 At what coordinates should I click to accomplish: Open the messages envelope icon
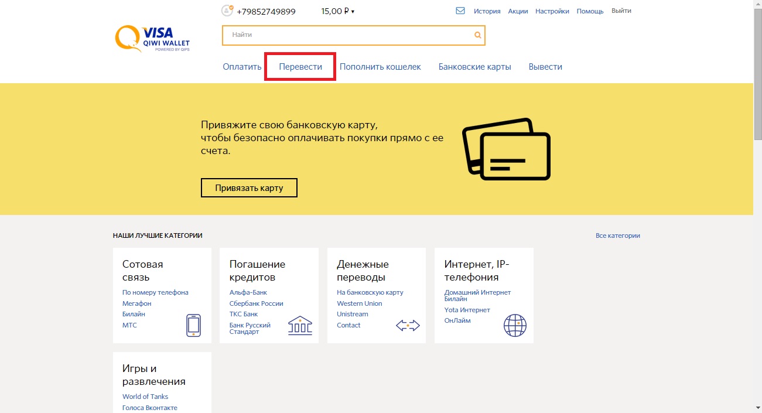point(460,11)
